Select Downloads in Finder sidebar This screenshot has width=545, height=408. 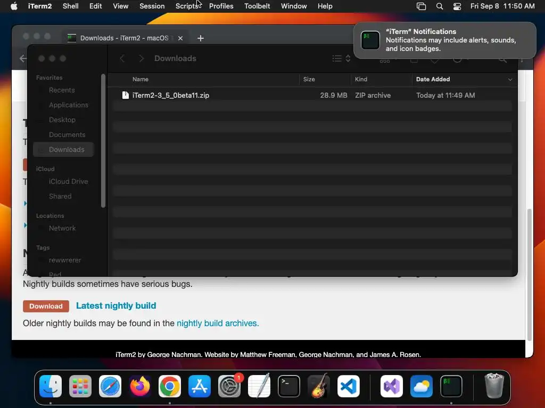click(x=64, y=149)
